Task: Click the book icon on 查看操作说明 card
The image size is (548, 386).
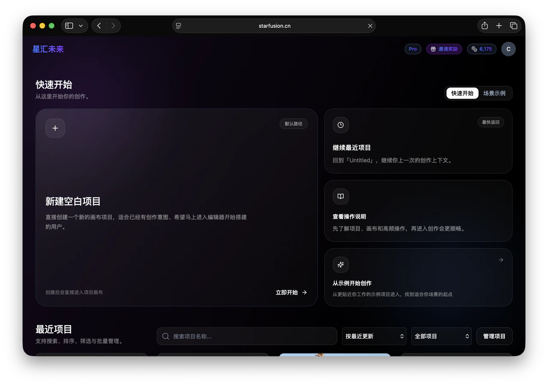Action: (x=340, y=196)
